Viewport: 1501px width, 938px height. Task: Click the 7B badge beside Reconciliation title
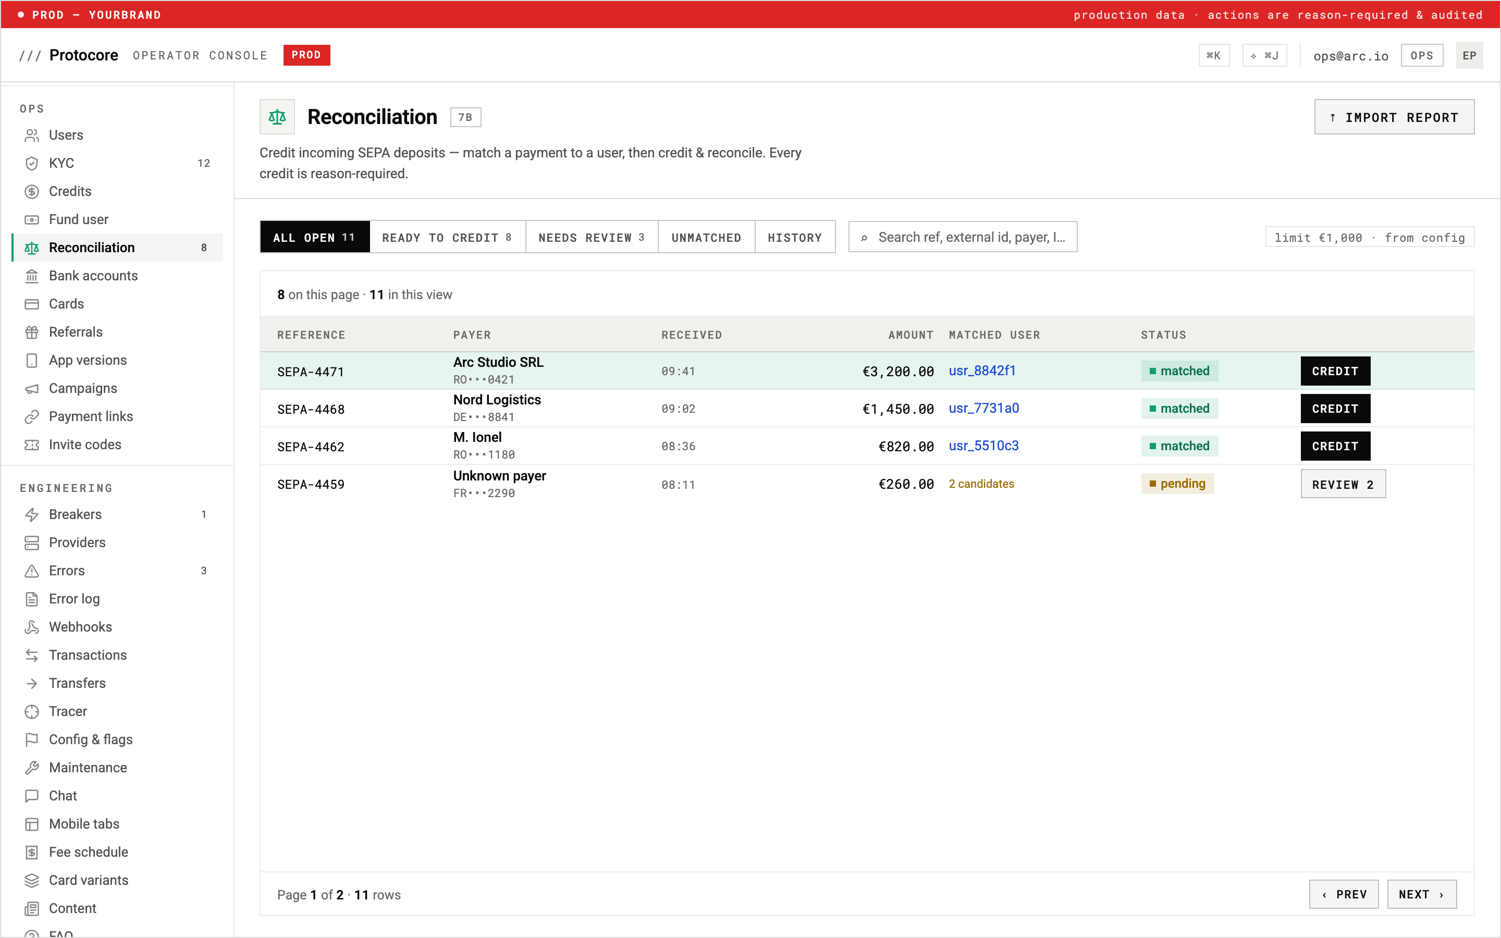point(465,117)
